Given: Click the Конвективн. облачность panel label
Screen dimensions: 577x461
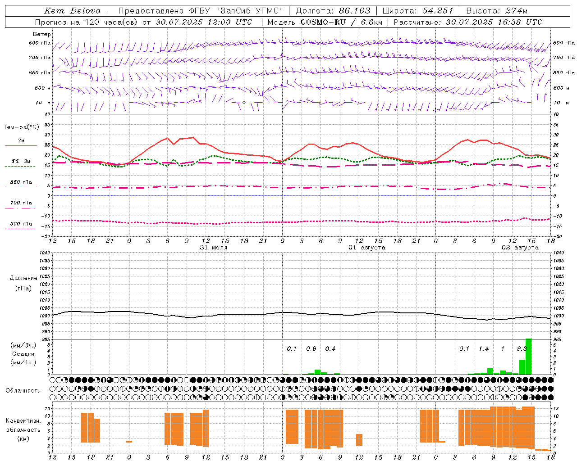Looking at the screenshot, I should (23, 425).
